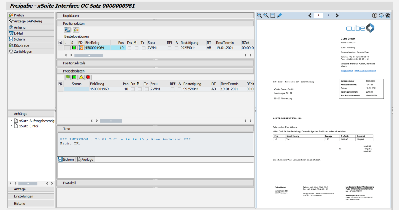Expand the Positionsdetails section

[x=155, y=63]
